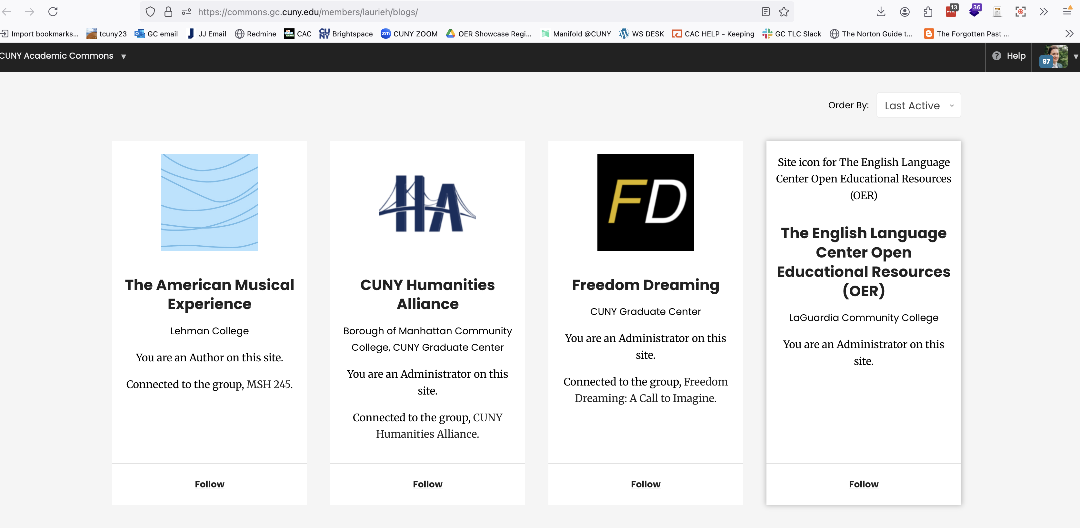
Task: Open the Freedom Dreaming site title
Action: [x=646, y=285]
